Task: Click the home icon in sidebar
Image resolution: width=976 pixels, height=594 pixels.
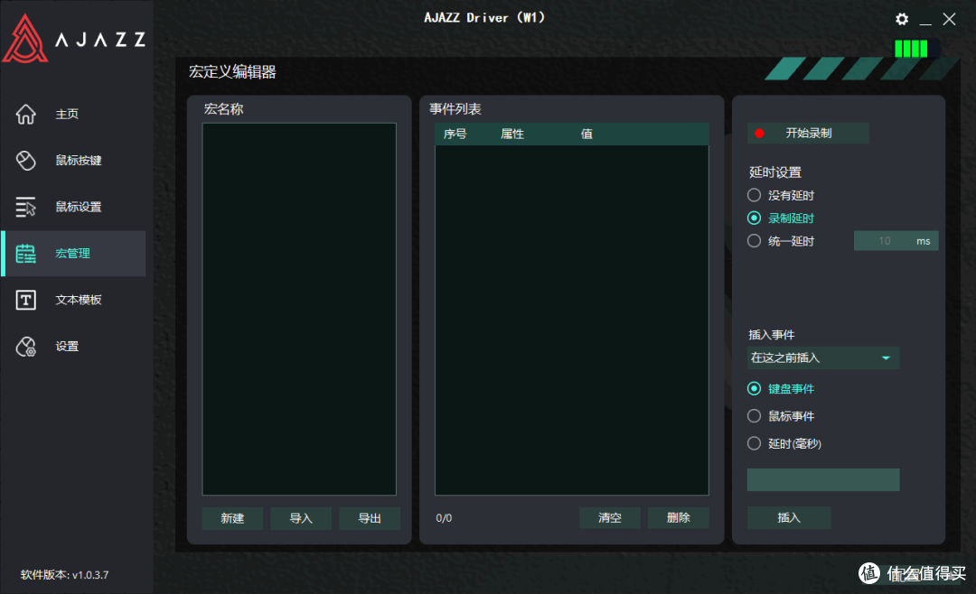Action: (x=25, y=114)
